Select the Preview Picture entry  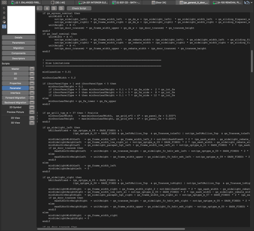(x=15, y=112)
